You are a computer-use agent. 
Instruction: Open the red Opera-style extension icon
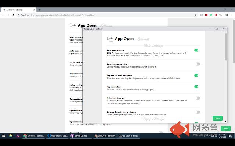[216, 15]
